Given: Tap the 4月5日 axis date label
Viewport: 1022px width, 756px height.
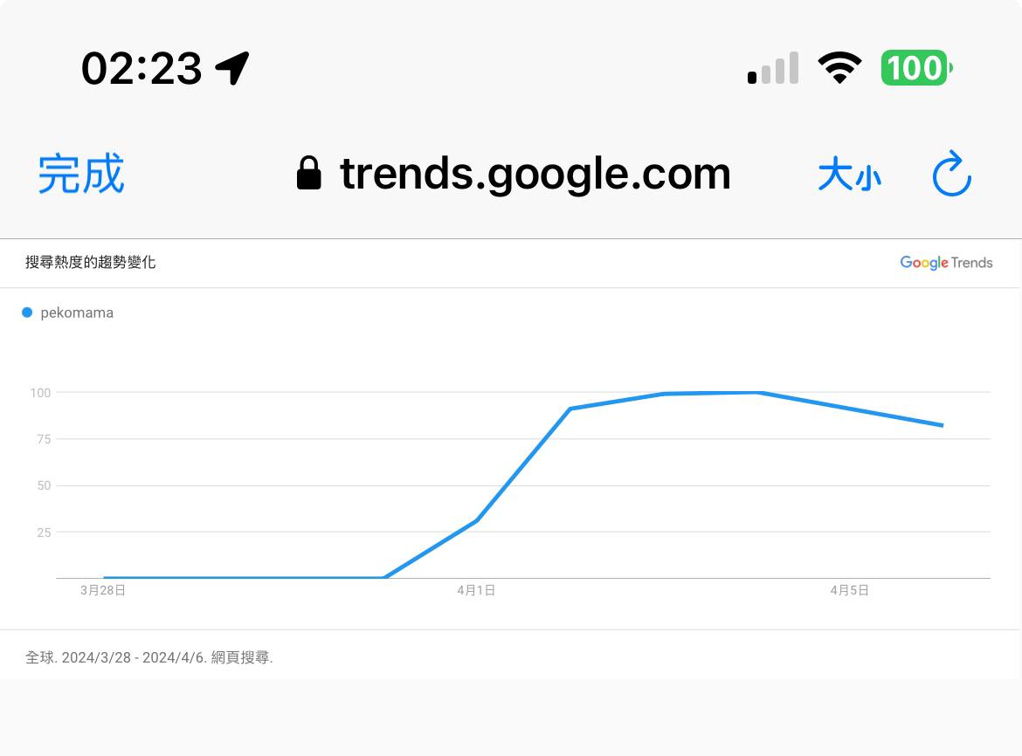Looking at the screenshot, I should [849, 591].
